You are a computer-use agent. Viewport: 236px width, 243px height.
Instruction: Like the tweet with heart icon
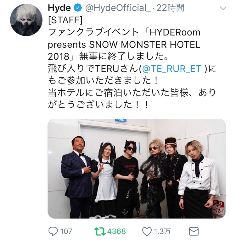147,231
